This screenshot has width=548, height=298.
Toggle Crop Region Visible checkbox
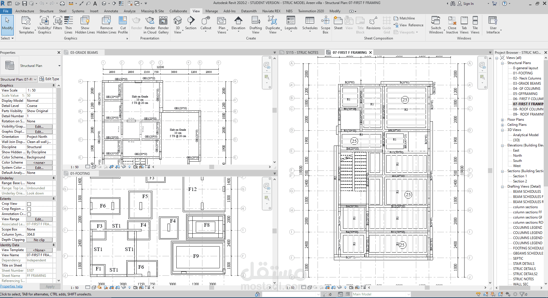click(29, 209)
